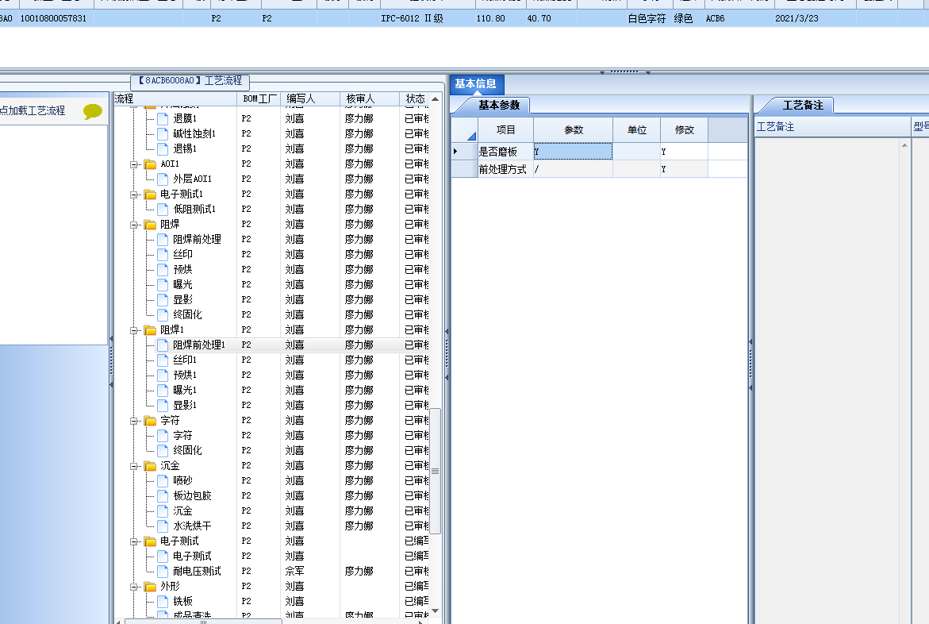The height and width of the screenshot is (624, 929).
Task: Select the 阻焊1 folder icon
Action: pyautogui.click(x=150, y=329)
